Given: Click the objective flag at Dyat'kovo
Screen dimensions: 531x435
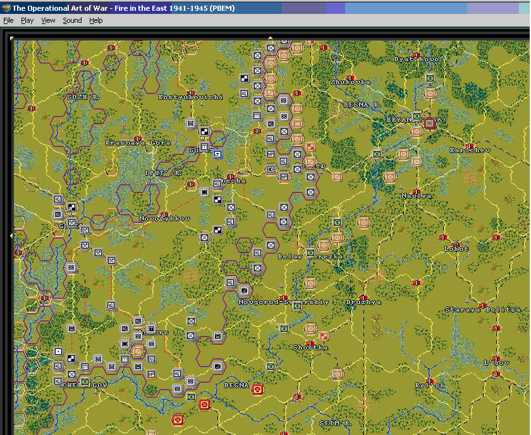Looking at the screenshot, I should (417, 55).
